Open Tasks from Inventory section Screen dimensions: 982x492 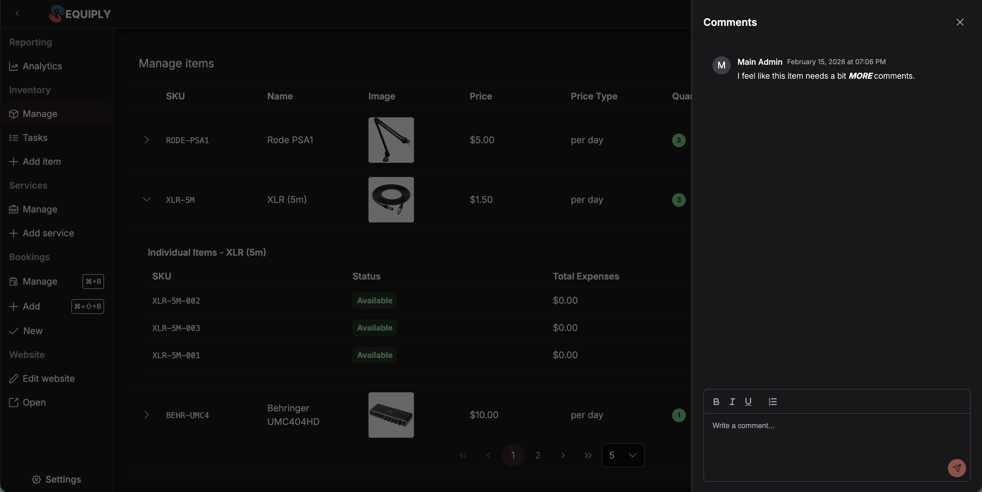pos(35,138)
